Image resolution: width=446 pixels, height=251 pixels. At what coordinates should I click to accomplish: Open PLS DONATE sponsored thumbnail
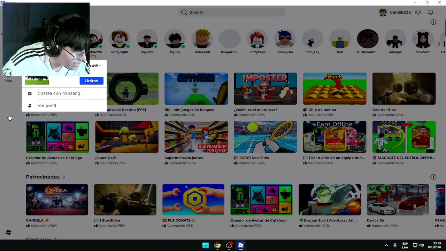point(193,200)
